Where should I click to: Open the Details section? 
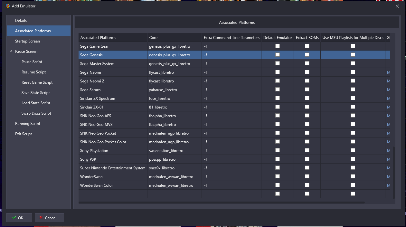[x=39, y=21]
